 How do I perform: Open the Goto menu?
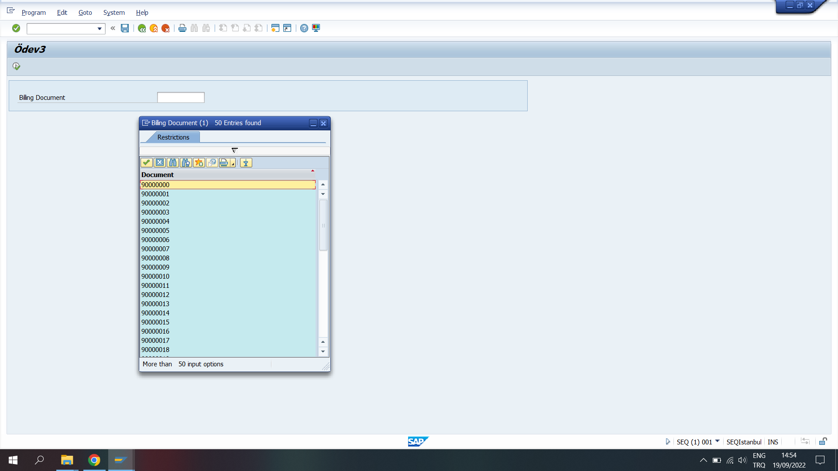click(x=85, y=13)
